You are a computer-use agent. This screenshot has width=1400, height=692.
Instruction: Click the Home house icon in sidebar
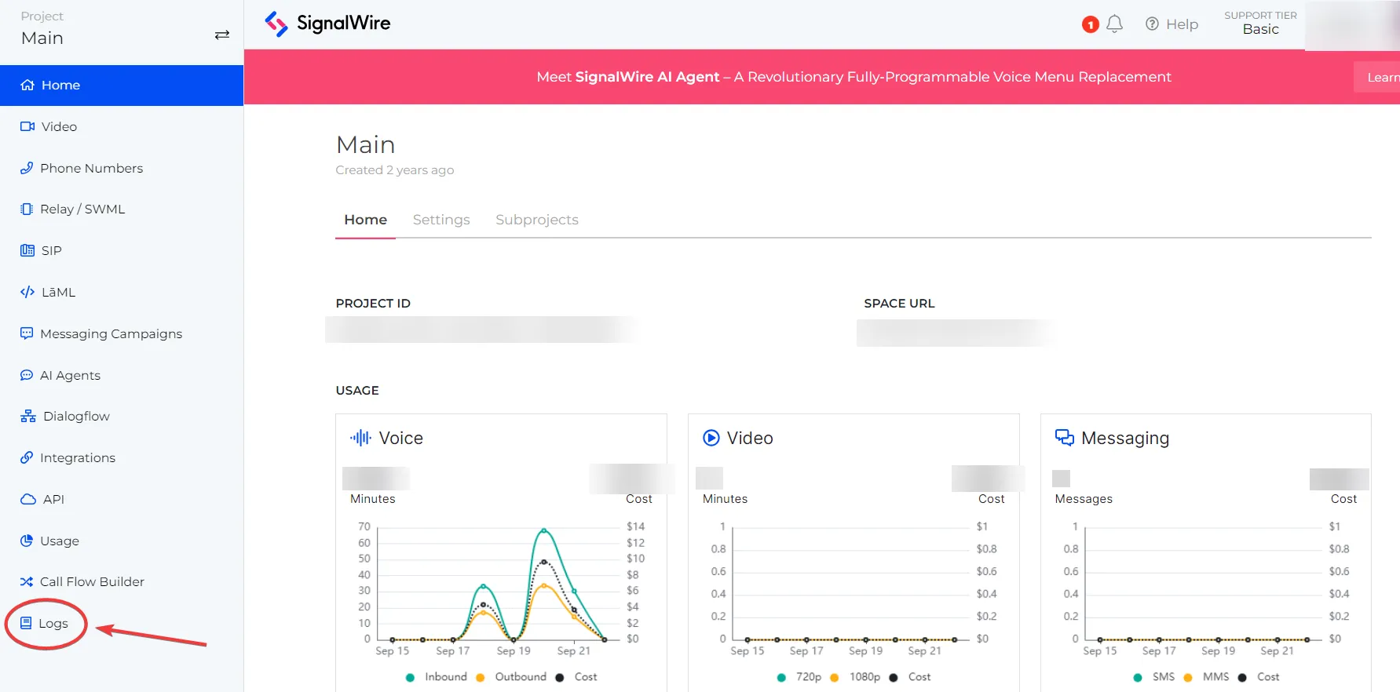[x=27, y=85]
